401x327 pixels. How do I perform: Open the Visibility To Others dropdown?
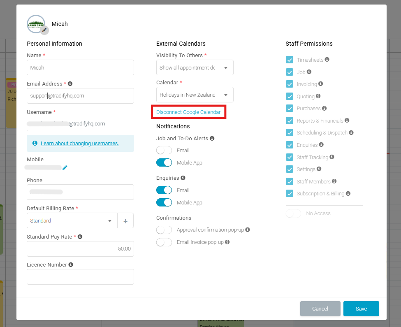tap(195, 67)
